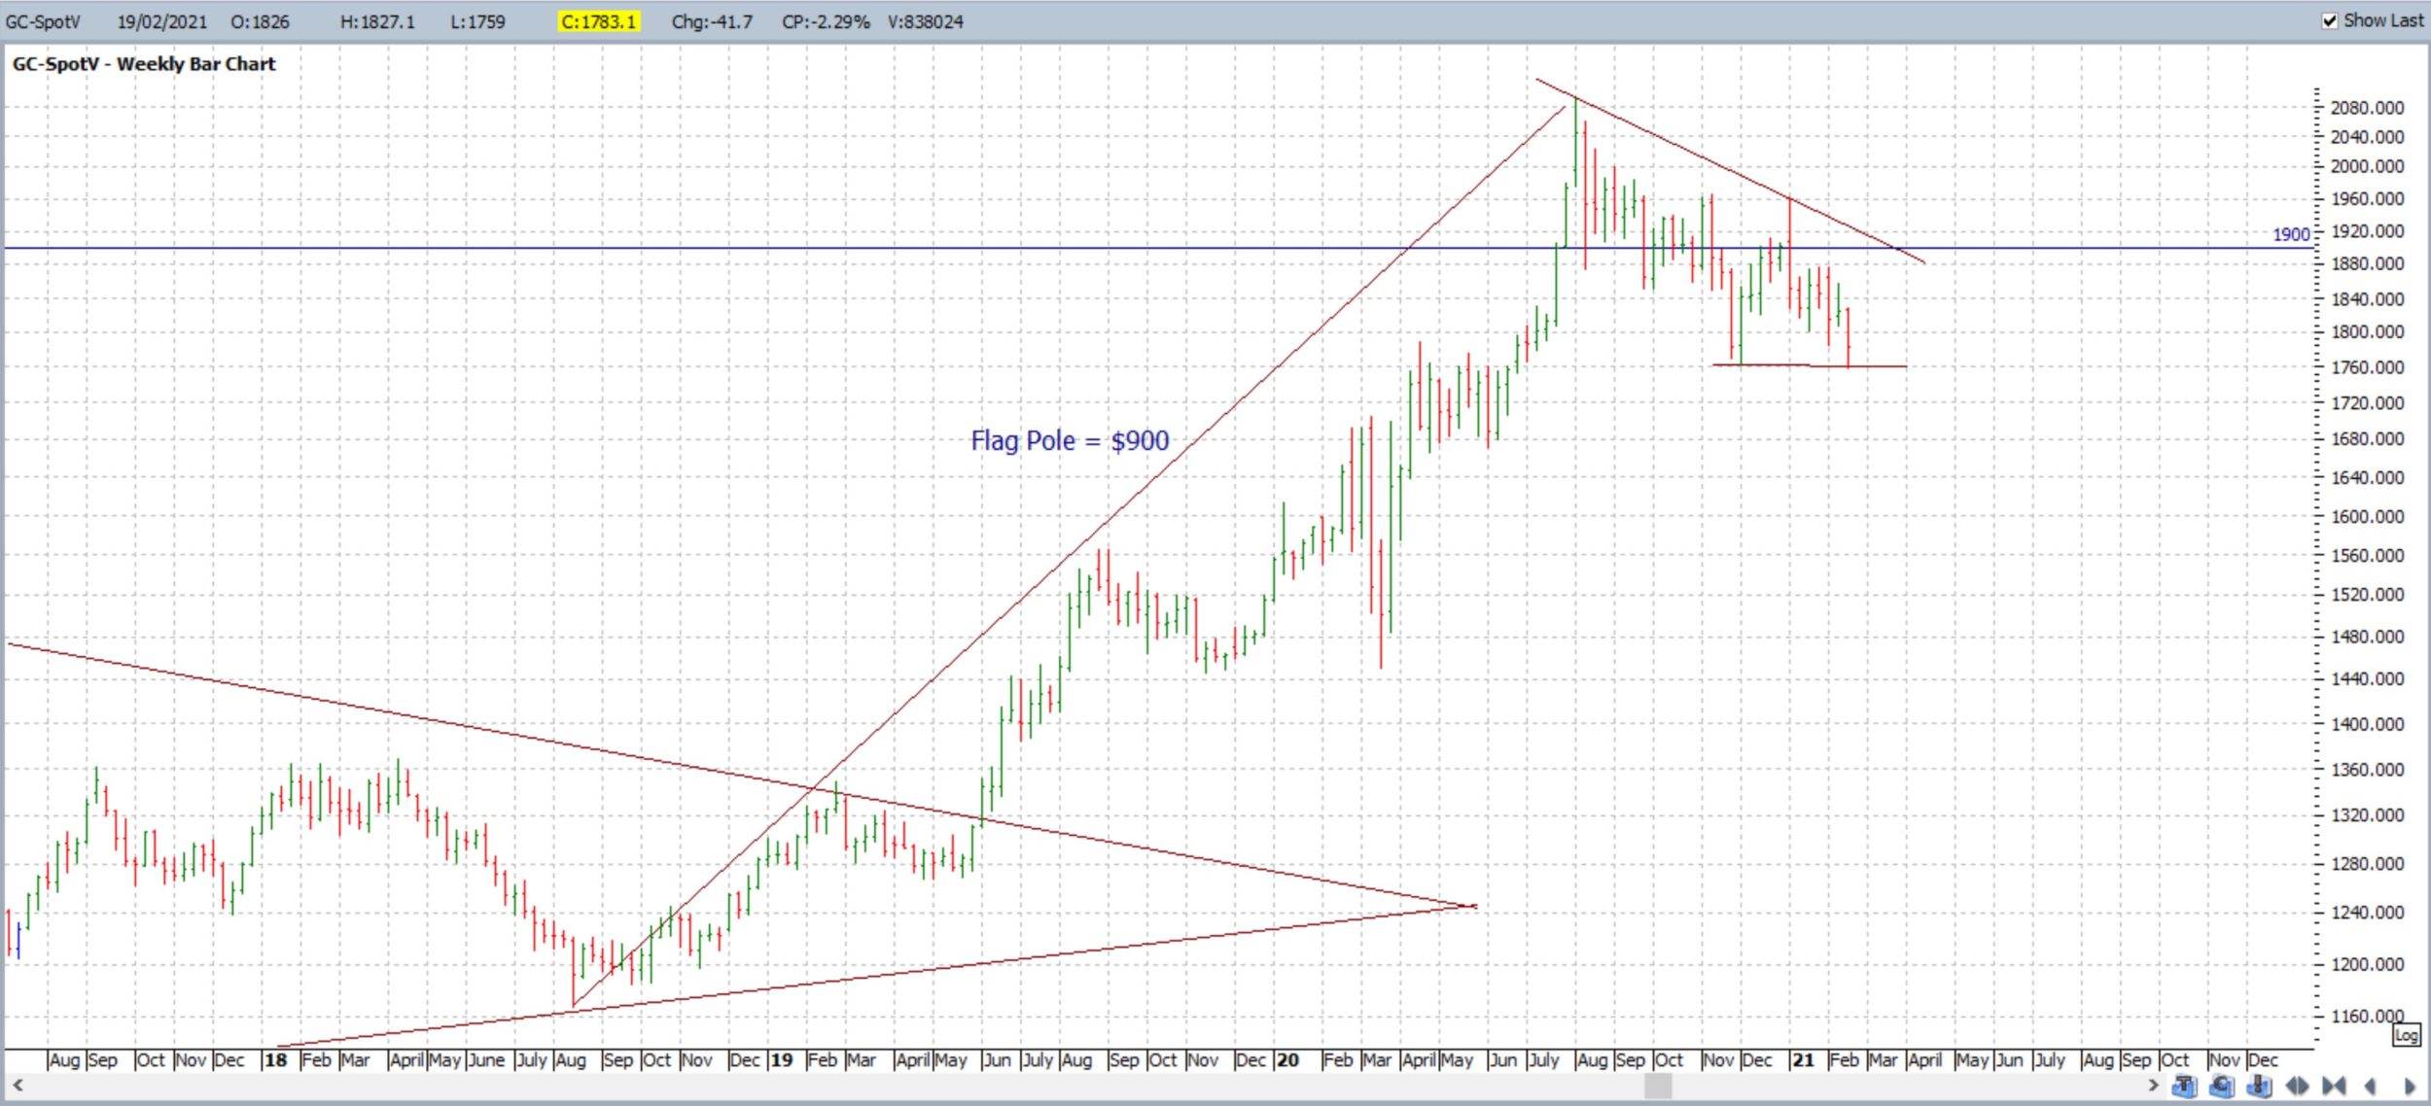
Task: Click the 1760.000 price axis label
Action: pyautogui.click(x=2367, y=367)
